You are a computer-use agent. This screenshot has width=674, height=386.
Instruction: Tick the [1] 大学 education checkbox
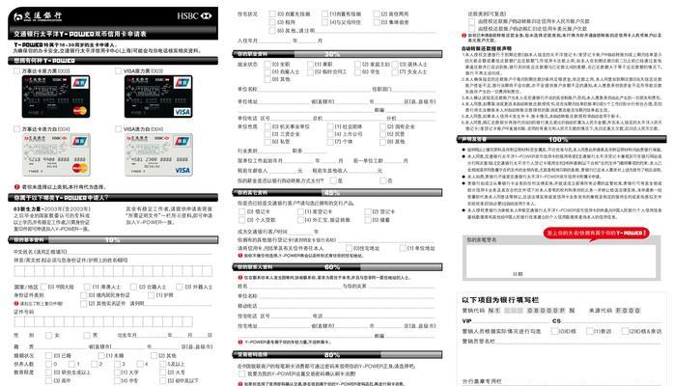[x=117, y=372]
